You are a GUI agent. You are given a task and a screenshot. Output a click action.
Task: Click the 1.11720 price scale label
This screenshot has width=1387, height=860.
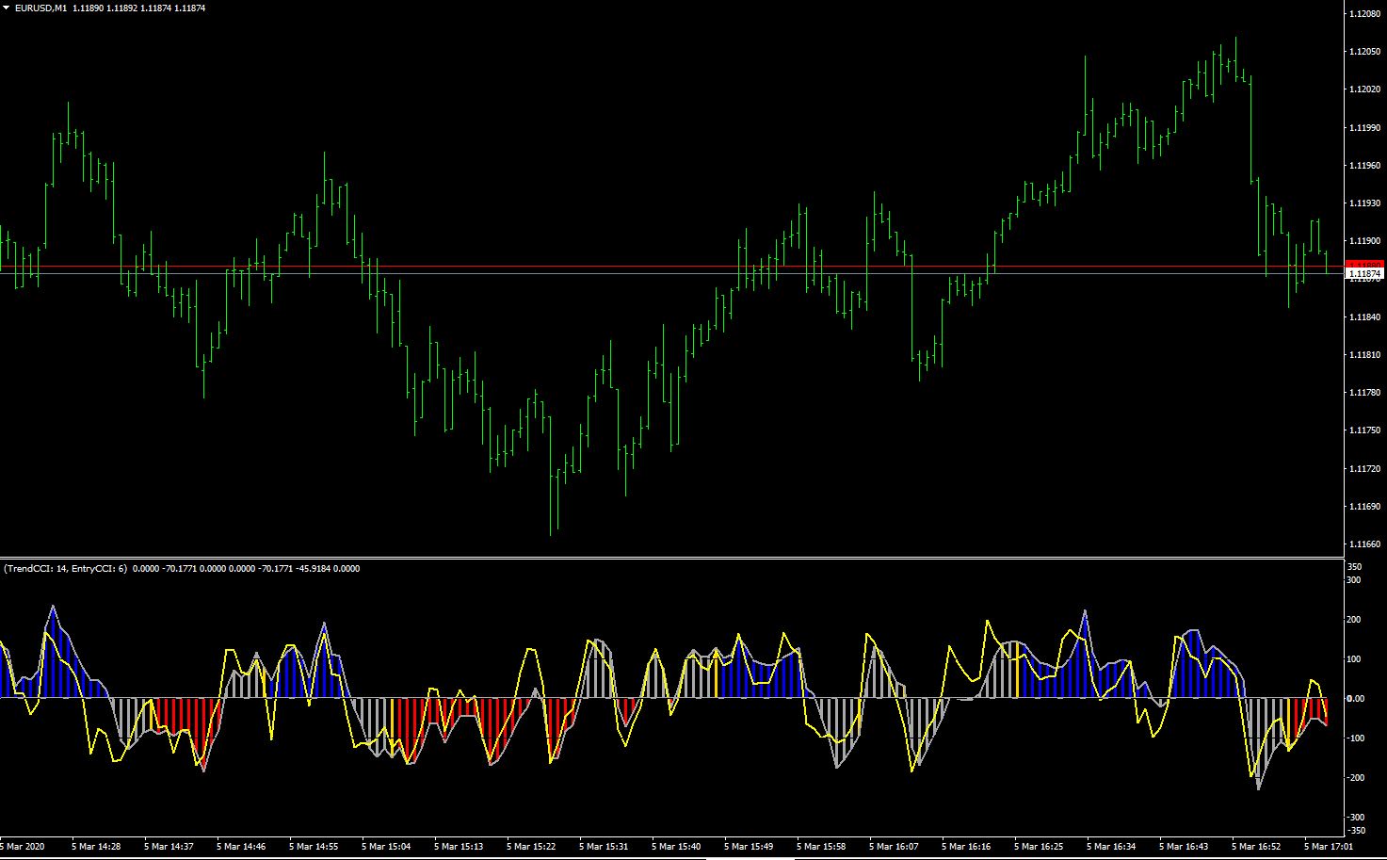click(x=1364, y=468)
